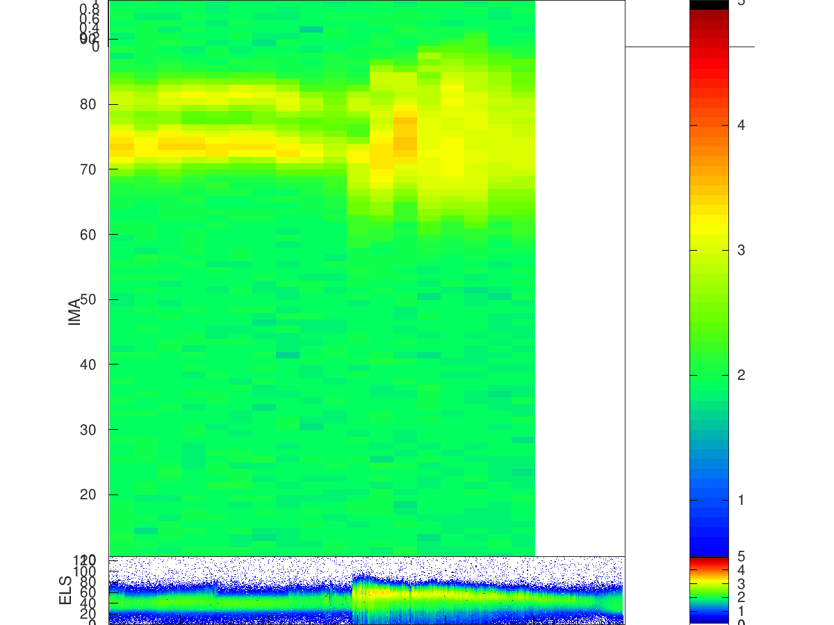This screenshot has height=625, width=834.
Task: Click the 70 tick on the IMA axis
Action: point(88,169)
